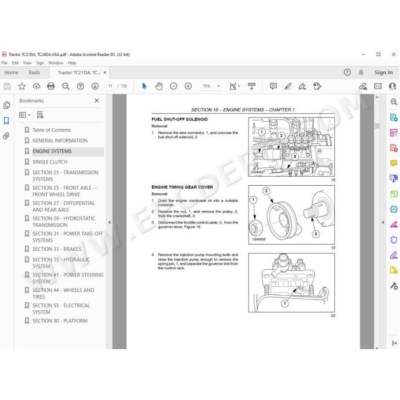Image resolution: width=400 pixels, height=400 pixels.
Task: Click the Print file icon
Action: click(x=51, y=86)
